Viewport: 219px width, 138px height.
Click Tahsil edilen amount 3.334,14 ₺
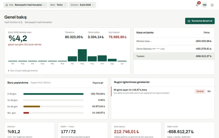(x=96, y=37)
